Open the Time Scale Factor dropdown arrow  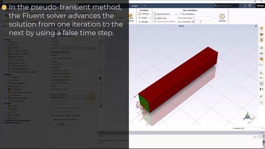pyautogui.click(x=214, y=18)
